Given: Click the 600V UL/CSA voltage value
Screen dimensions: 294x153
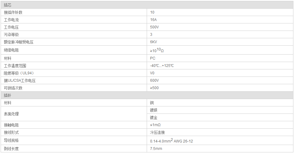Looking at the screenshot, I should [154, 80].
